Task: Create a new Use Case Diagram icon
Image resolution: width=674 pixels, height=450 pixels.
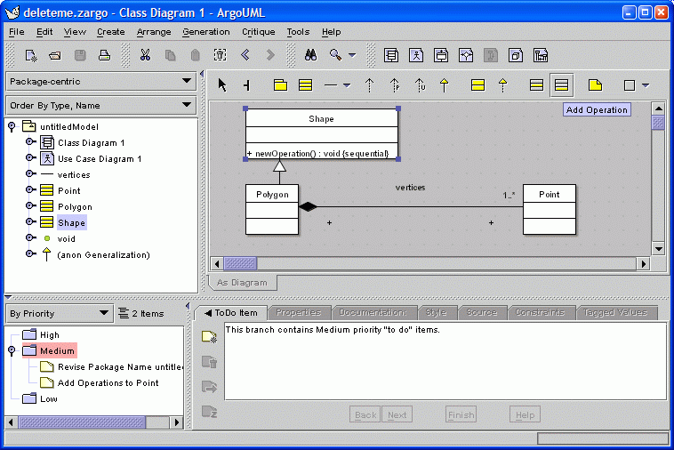Action: click(x=415, y=55)
